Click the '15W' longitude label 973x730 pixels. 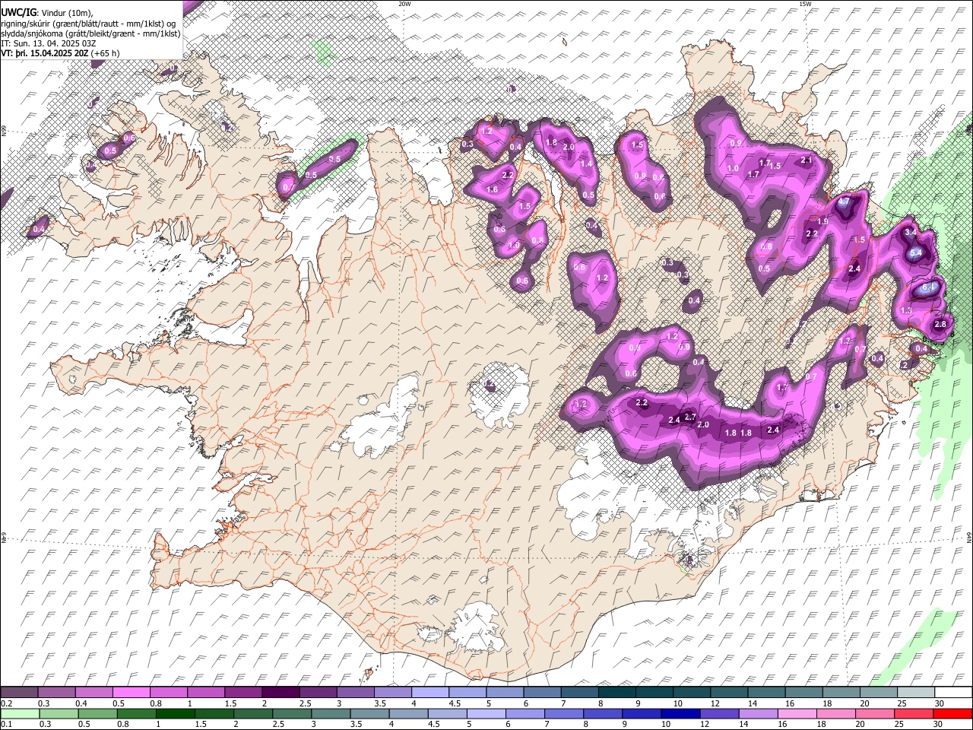click(x=805, y=4)
